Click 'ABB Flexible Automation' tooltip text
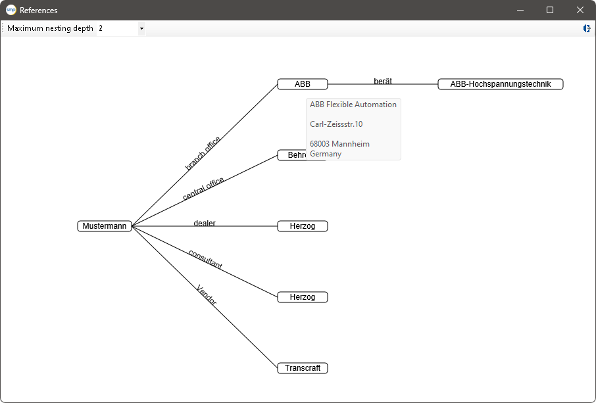The width and height of the screenshot is (596, 403). pos(353,105)
